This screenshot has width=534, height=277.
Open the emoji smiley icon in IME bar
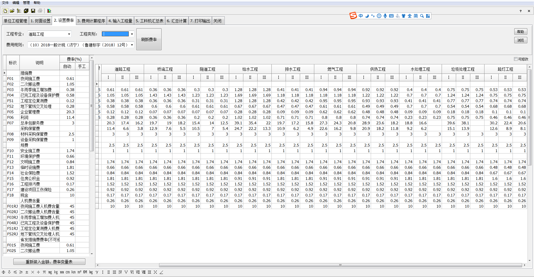(379, 16)
